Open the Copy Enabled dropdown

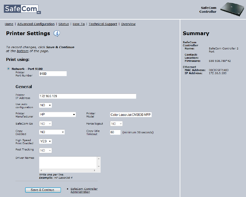[x=52, y=132]
